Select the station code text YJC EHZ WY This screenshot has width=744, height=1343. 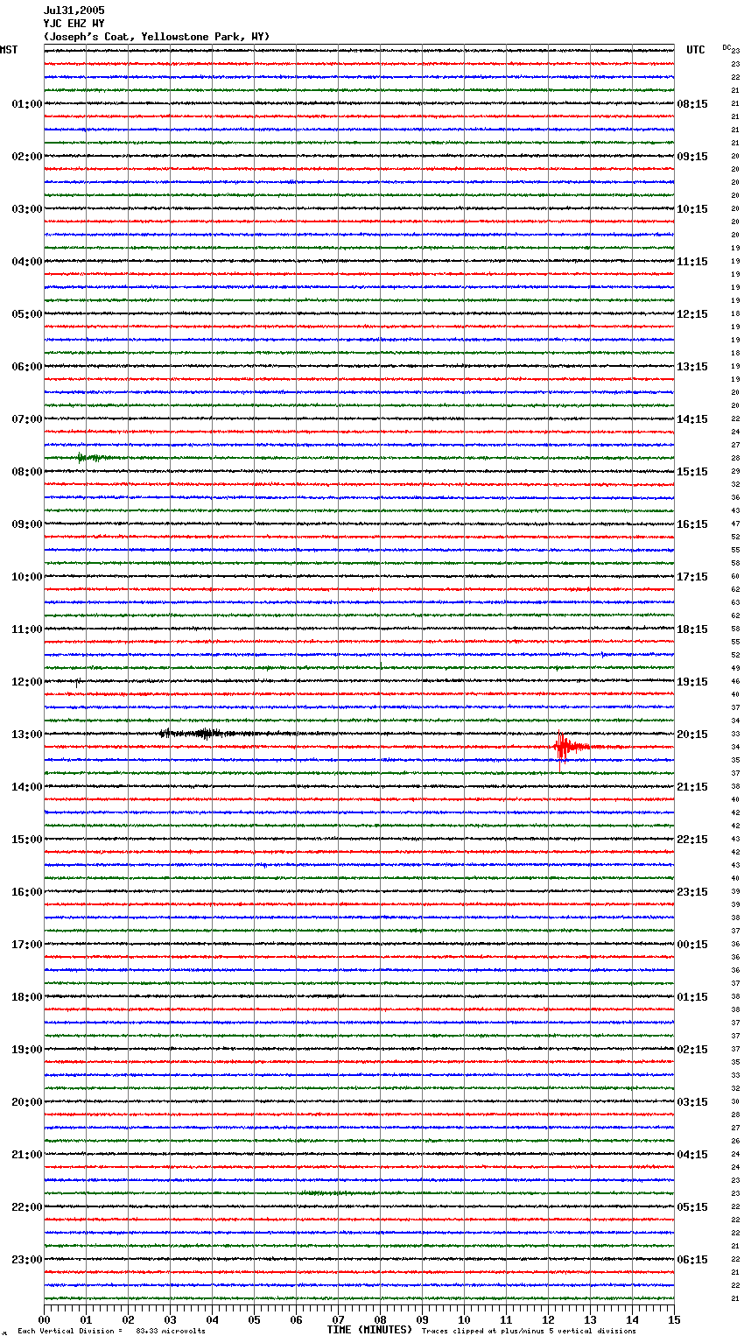(x=74, y=24)
